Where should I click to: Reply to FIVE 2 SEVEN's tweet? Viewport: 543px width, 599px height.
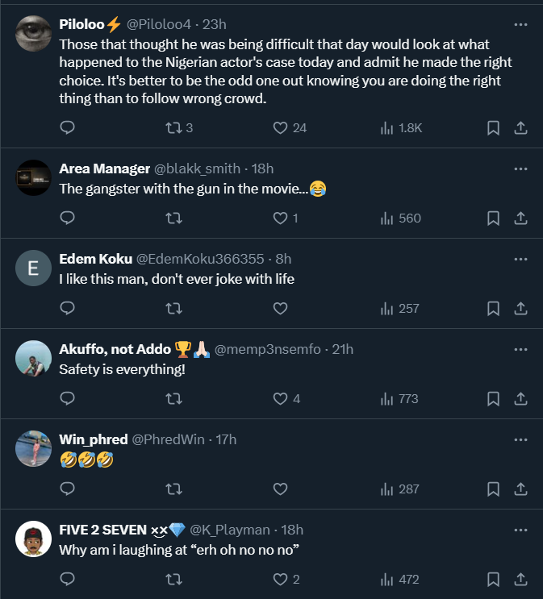68,579
